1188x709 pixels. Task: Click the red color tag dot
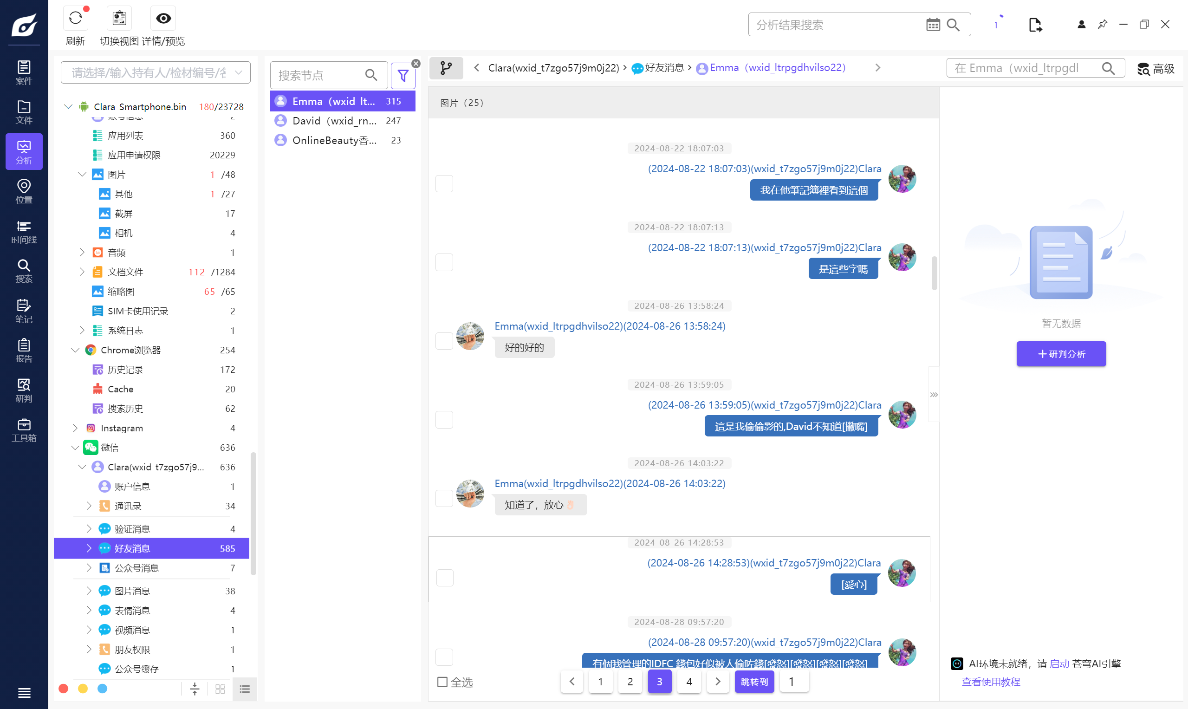pos(64,689)
